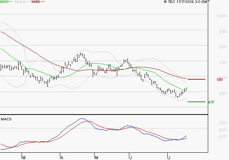The image size is (229, 160).
Task: Click the 900 price axis label
Action: point(223,32)
